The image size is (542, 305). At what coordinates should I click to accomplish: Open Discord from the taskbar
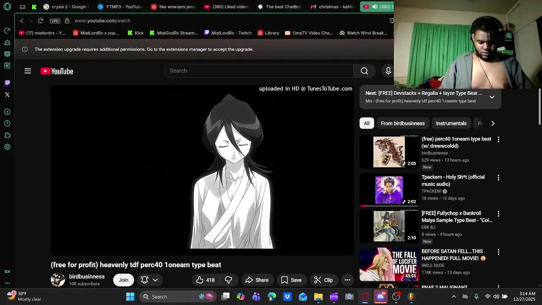click(380, 297)
